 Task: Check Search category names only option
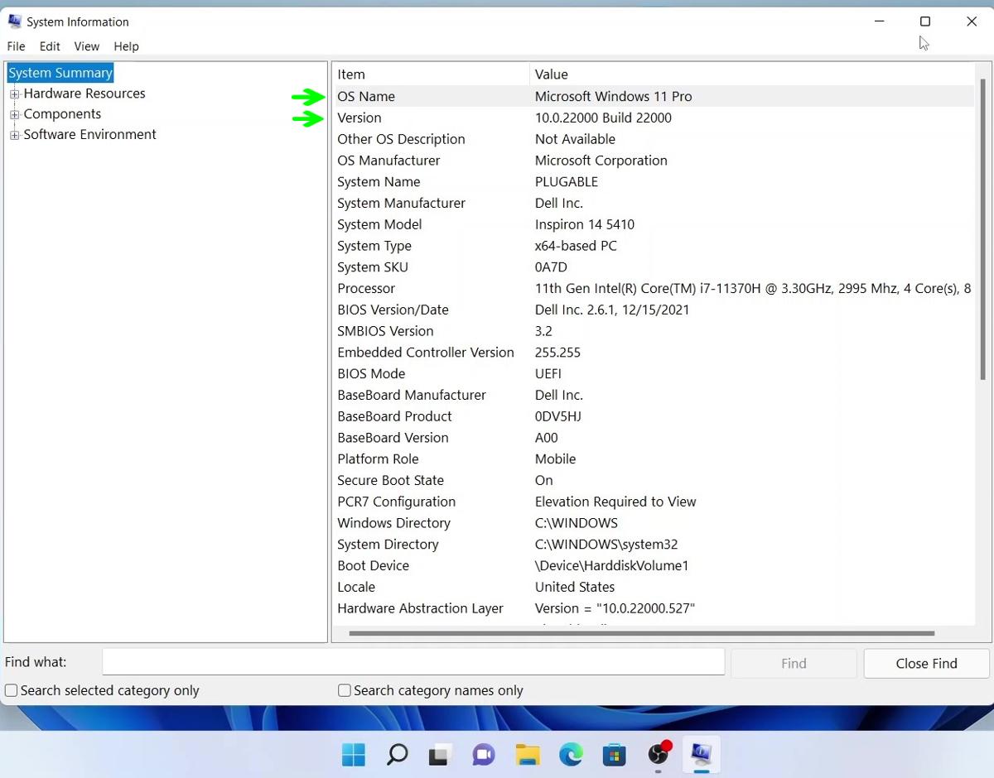click(345, 690)
